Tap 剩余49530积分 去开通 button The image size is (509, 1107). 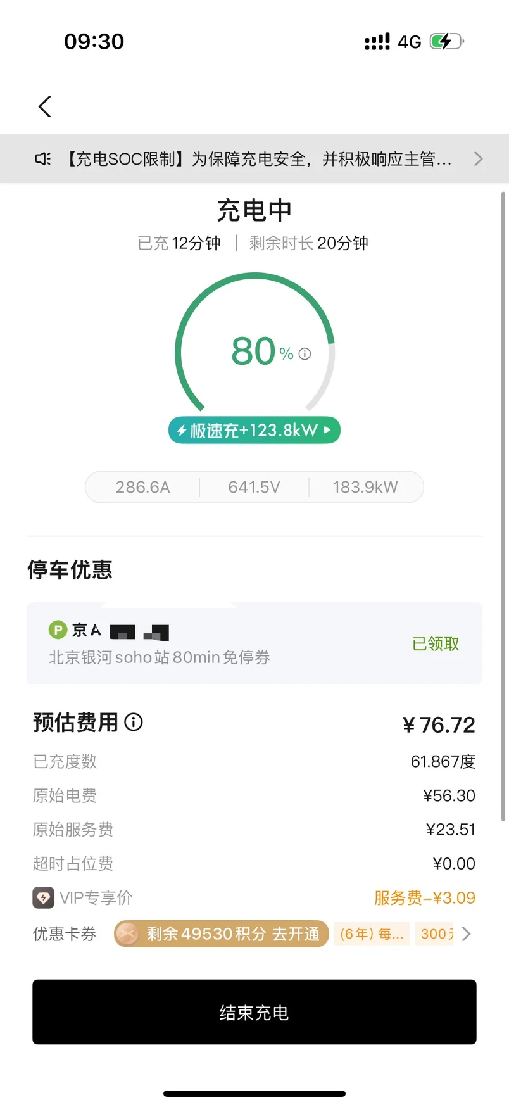(x=222, y=934)
